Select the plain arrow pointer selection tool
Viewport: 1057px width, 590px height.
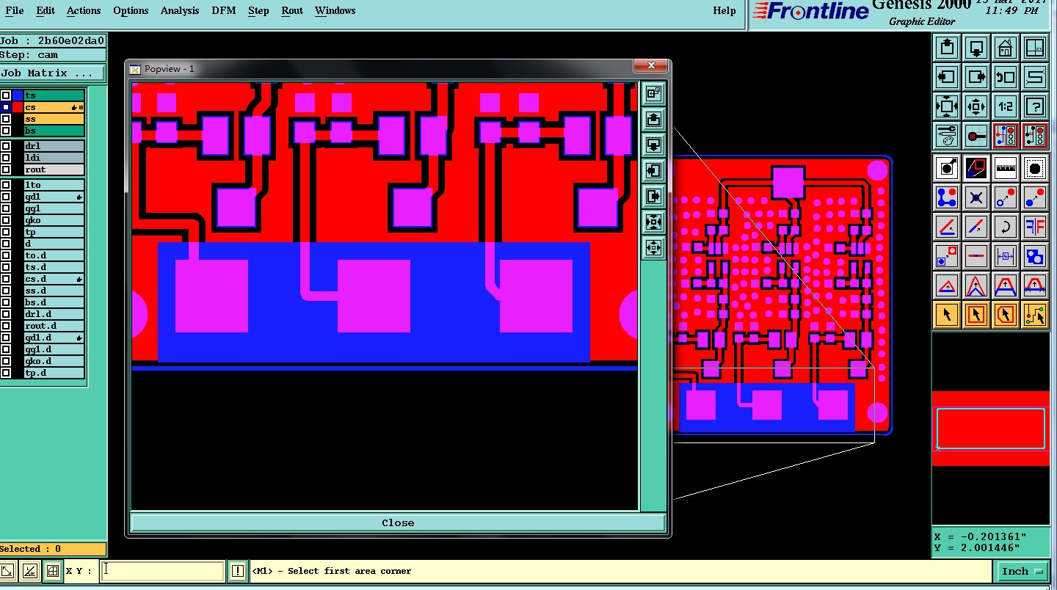click(947, 315)
